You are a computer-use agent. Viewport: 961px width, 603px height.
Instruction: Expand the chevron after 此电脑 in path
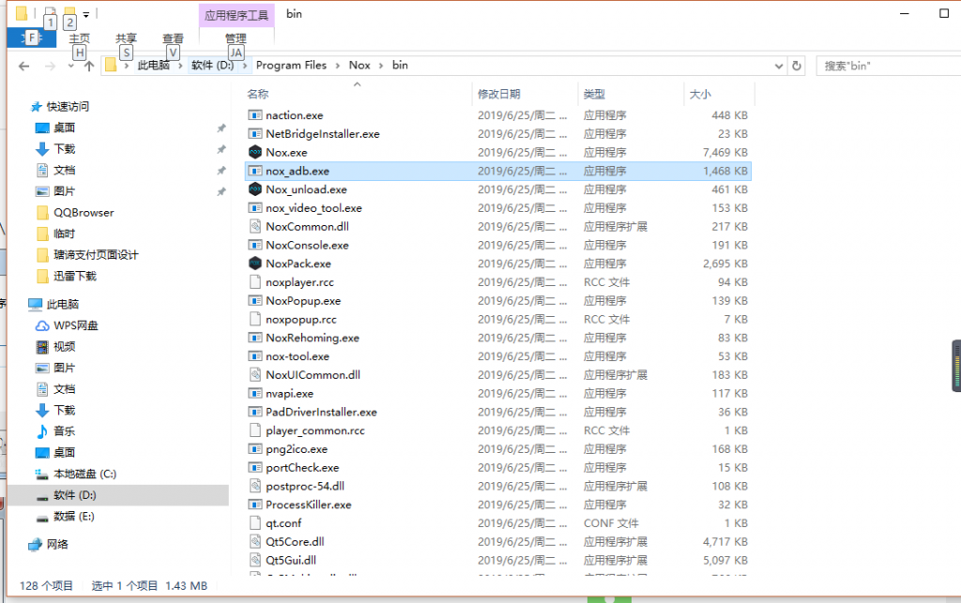(x=181, y=66)
